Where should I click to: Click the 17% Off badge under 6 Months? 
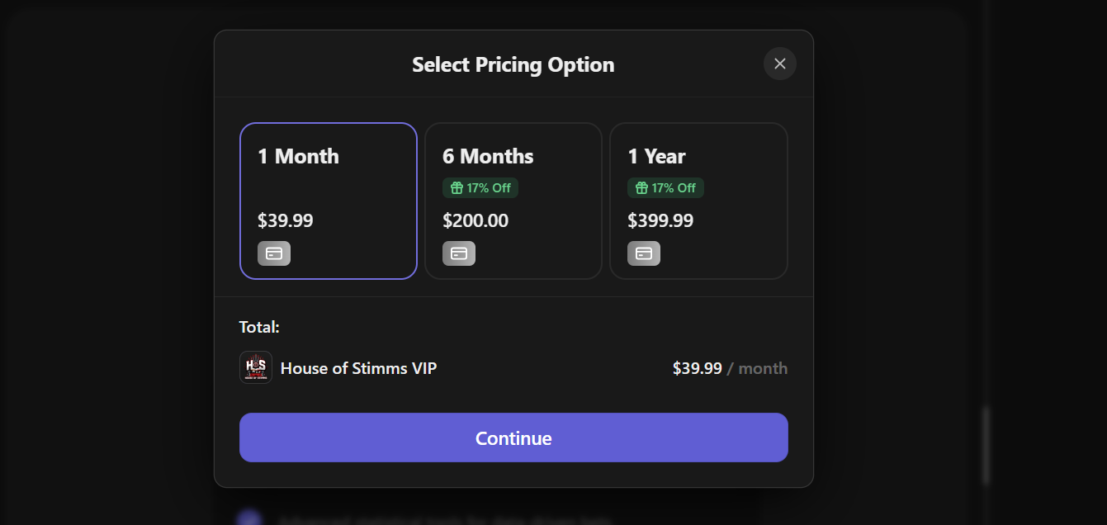[x=480, y=187]
